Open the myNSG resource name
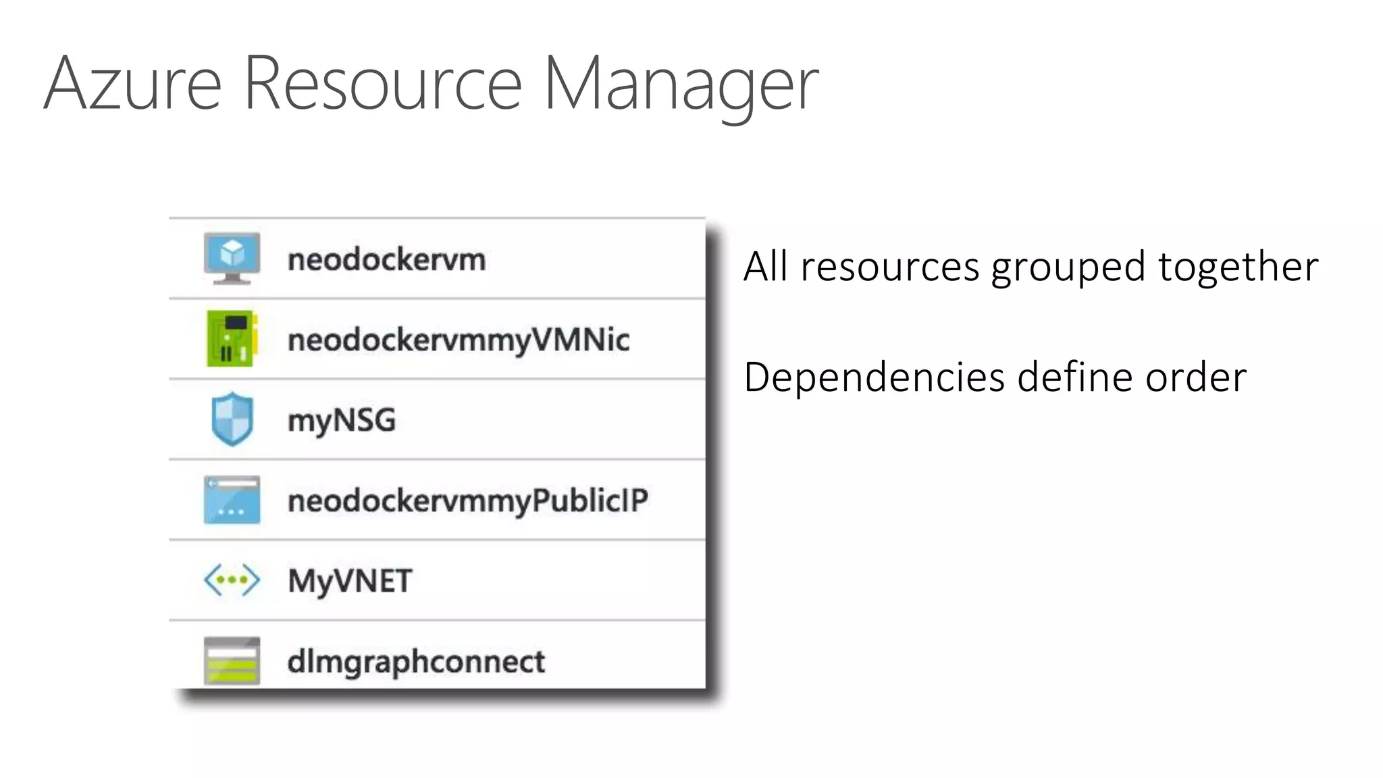 [x=342, y=421]
